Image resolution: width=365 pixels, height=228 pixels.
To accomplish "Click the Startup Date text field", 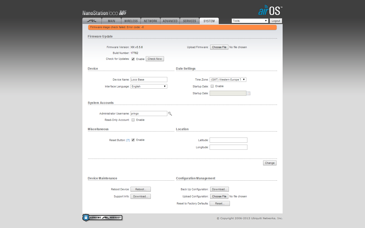I will [x=228, y=93].
